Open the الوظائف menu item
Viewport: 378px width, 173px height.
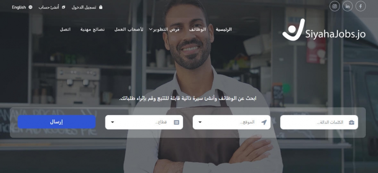[197, 29]
